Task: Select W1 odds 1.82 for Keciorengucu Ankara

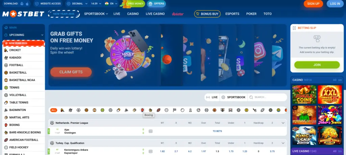Action: pos(162,152)
